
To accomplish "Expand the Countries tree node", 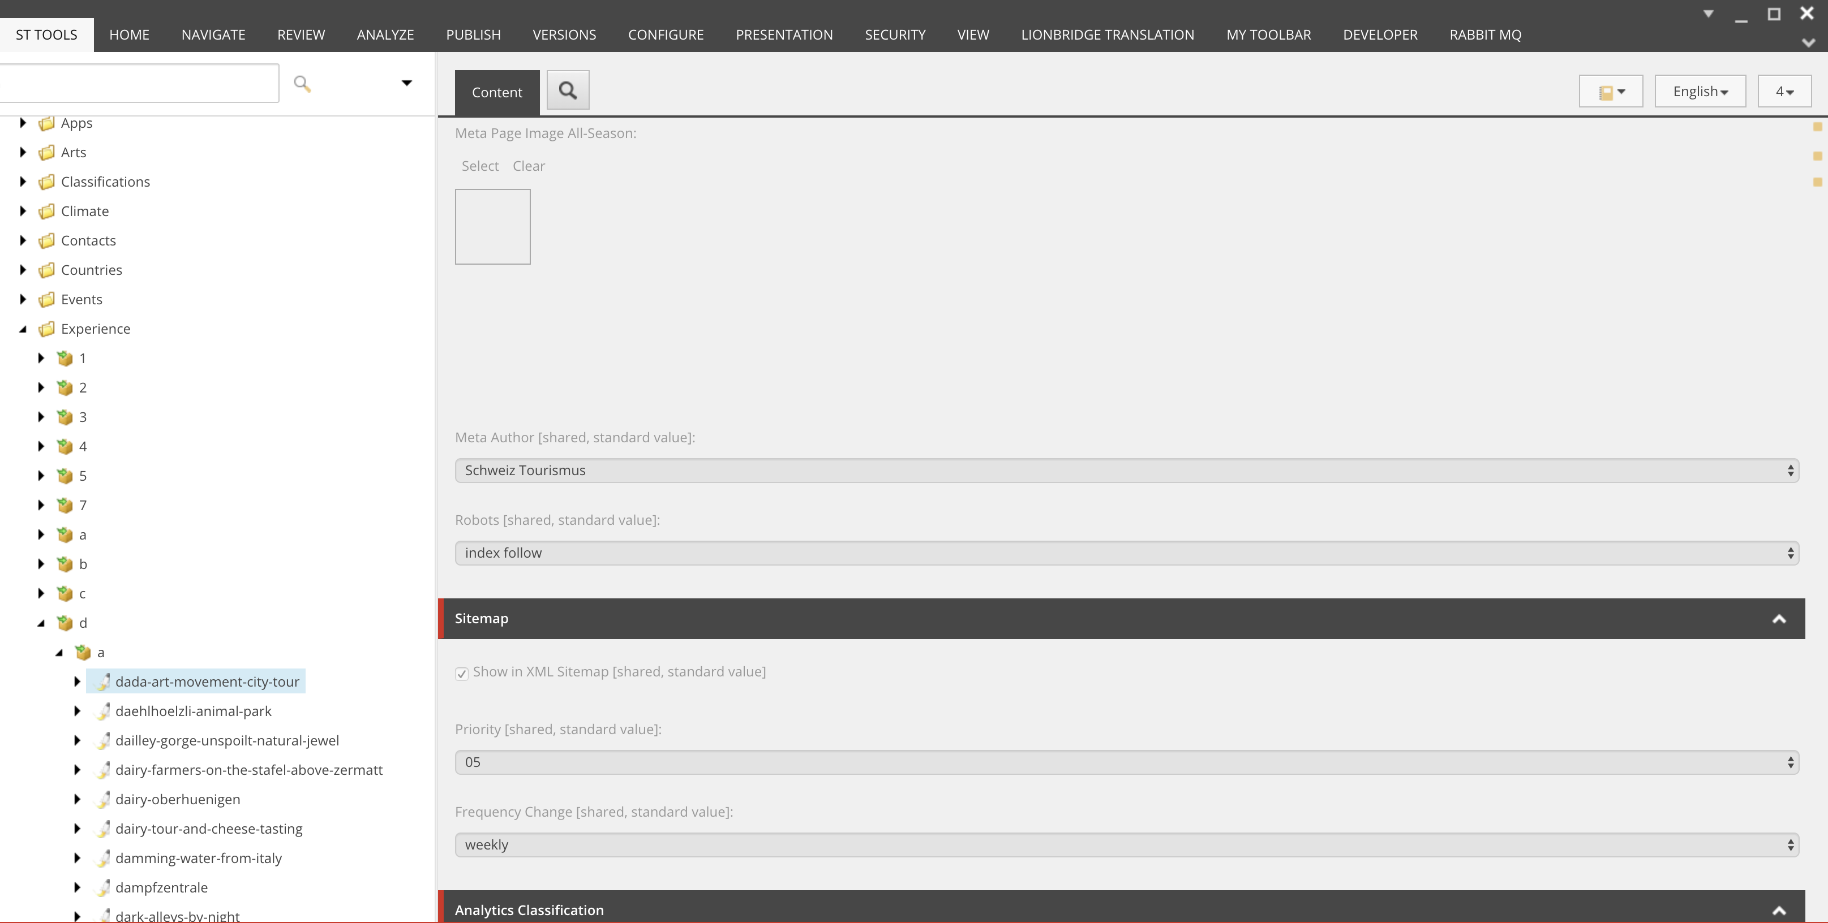I will tap(23, 270).
